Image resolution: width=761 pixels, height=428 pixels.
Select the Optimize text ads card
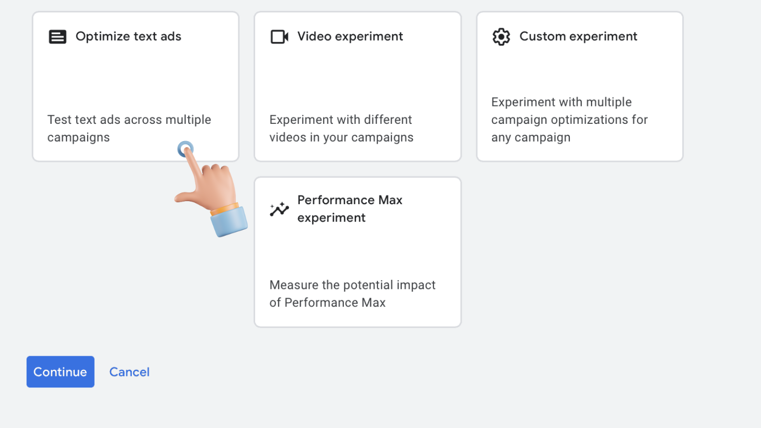[136, 87]
